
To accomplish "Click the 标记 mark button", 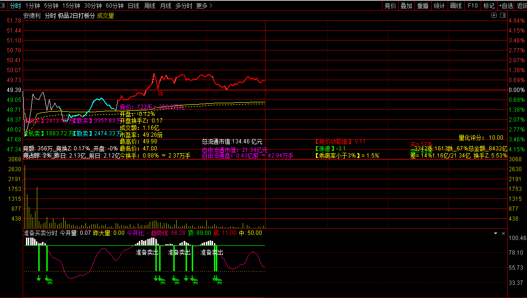I will 489,6.
